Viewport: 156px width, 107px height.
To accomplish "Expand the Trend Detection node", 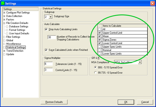I will (4, 51).
